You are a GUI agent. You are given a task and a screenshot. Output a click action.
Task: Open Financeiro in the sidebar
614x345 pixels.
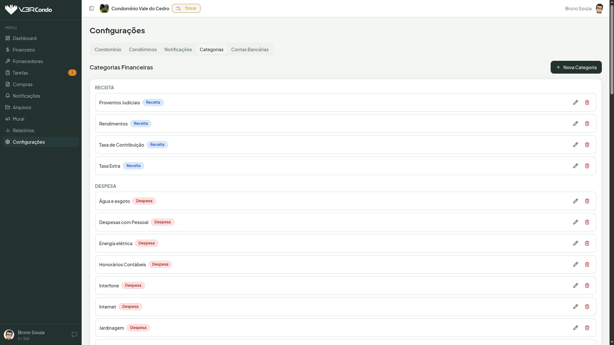(24, 50)
